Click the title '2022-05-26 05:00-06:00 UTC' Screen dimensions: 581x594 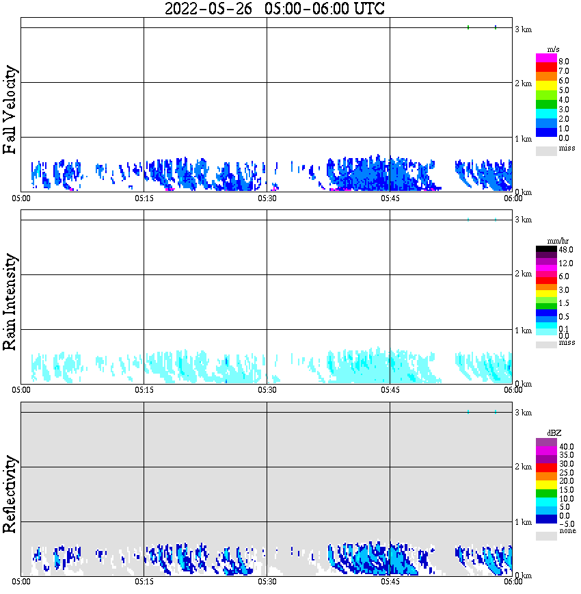pos(274,8)
